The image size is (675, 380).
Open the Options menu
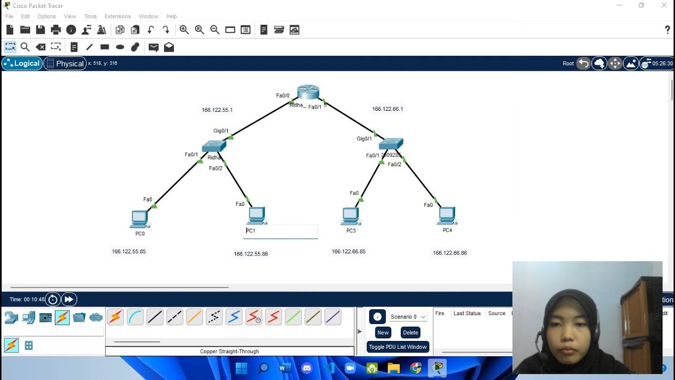(46, 16)
